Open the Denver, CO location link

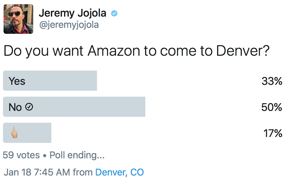120,172
